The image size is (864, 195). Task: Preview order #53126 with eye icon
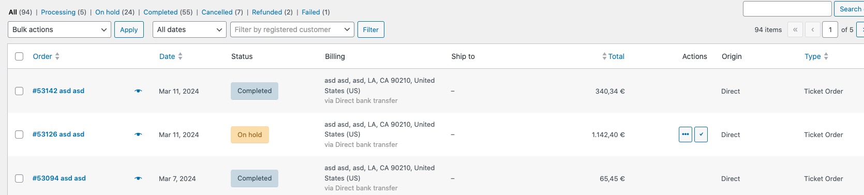coord(138,134)
